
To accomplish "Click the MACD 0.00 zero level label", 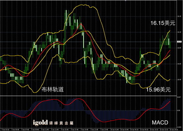I will click(179, 110).
